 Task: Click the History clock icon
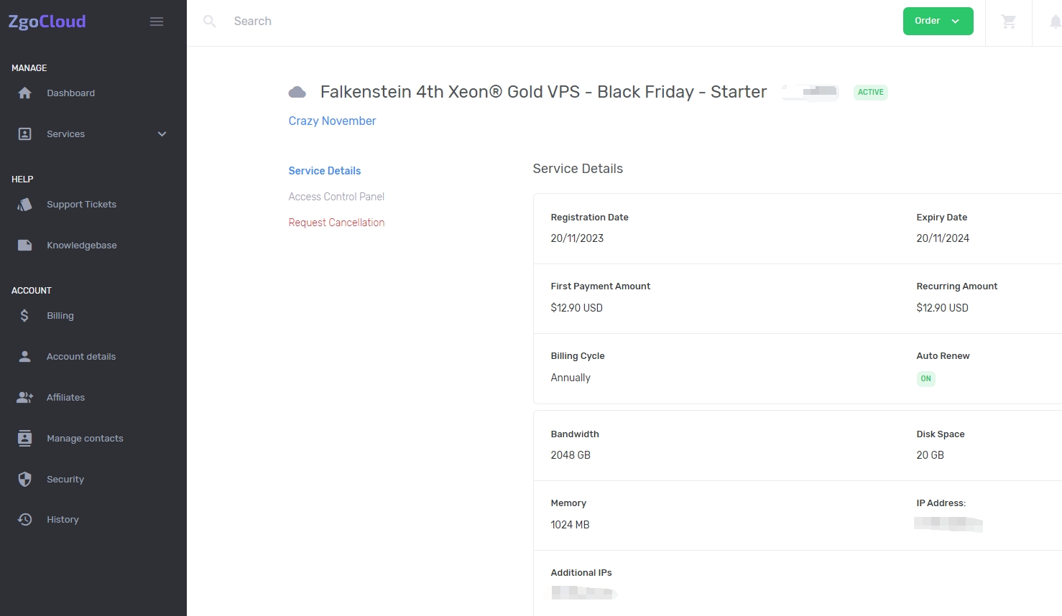tap(24, 520)
